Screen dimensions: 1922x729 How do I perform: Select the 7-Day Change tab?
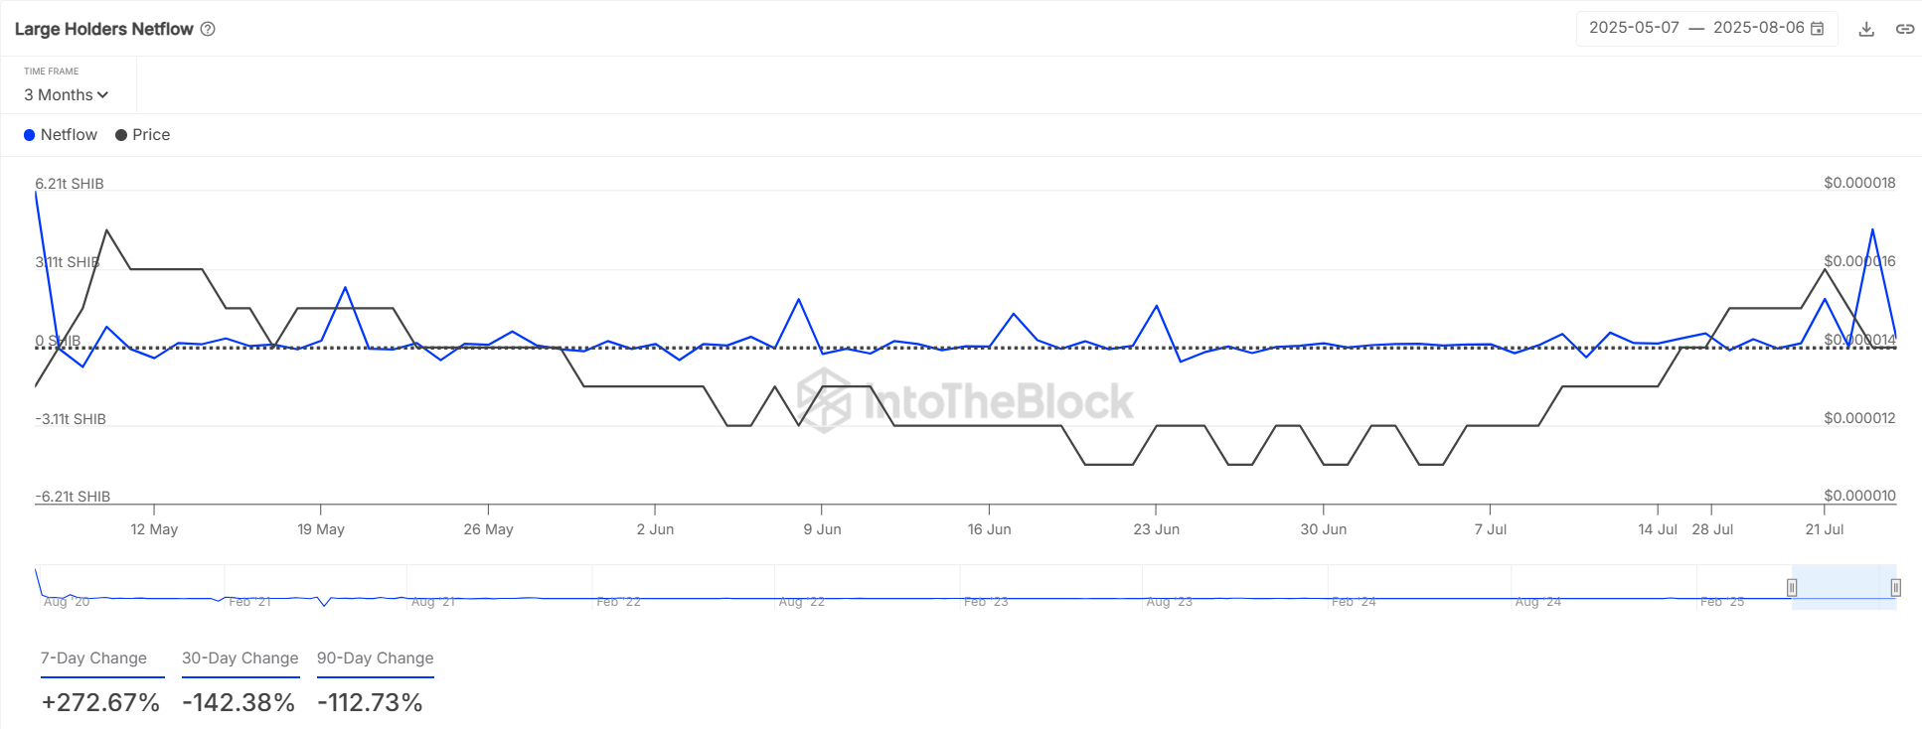93,658
